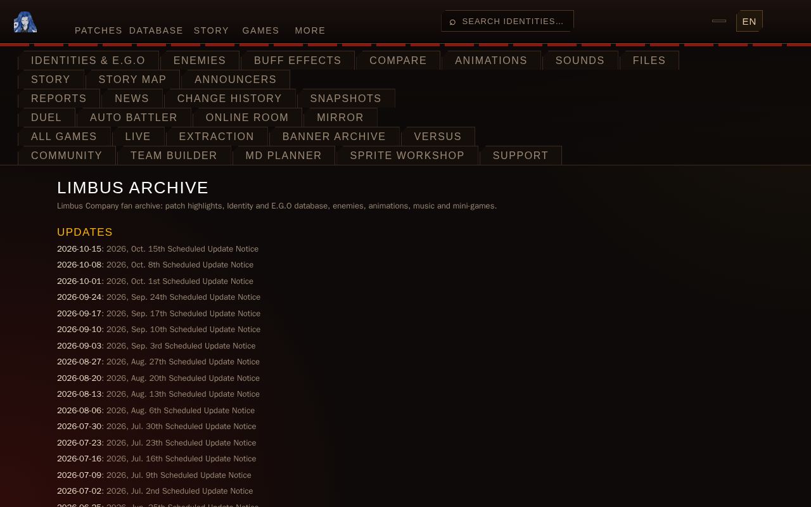Focus the Search Identities input field
The image size is (811, 507).
(x=508, y=21)
